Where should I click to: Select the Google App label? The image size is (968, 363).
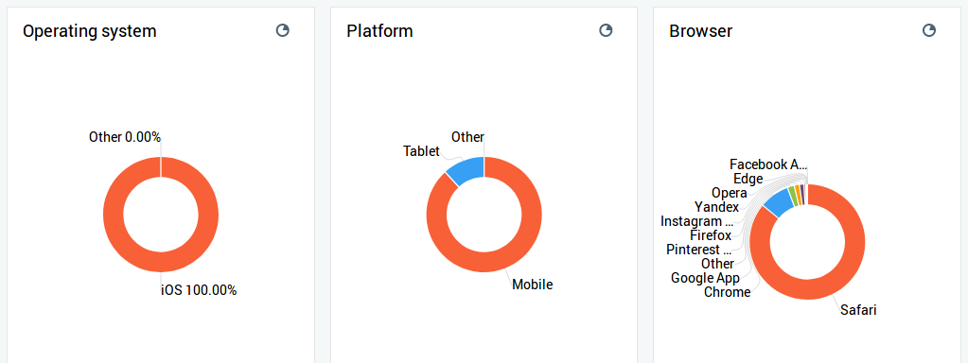[x=705, y=278]
